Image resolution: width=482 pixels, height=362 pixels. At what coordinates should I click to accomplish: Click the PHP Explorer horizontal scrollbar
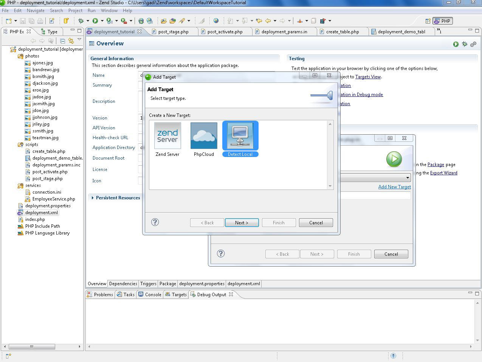point(32,346)
